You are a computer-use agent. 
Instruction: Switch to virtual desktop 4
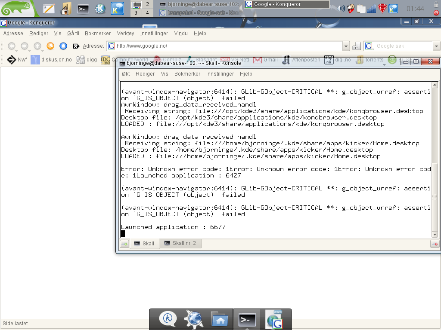147,12
